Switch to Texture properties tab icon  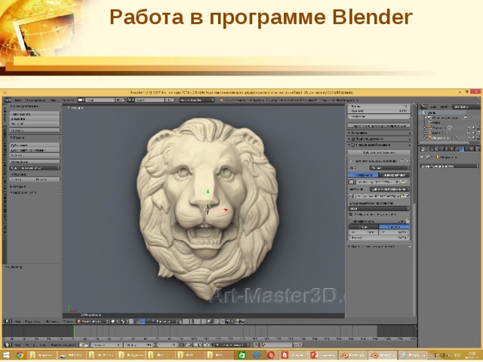click(477, 149)
